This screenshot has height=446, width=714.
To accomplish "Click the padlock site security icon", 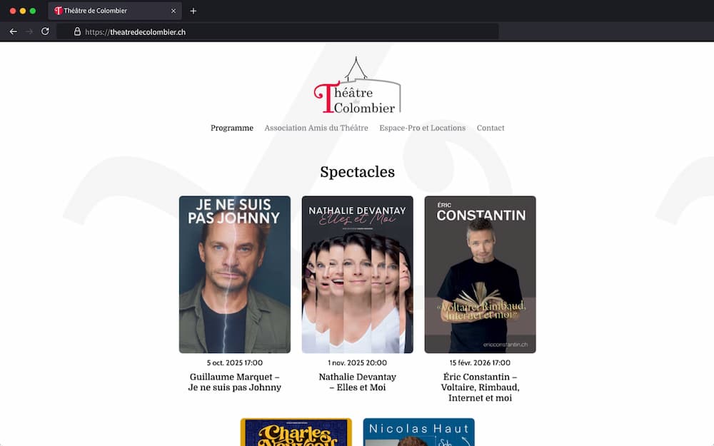I will coord(77,32).
